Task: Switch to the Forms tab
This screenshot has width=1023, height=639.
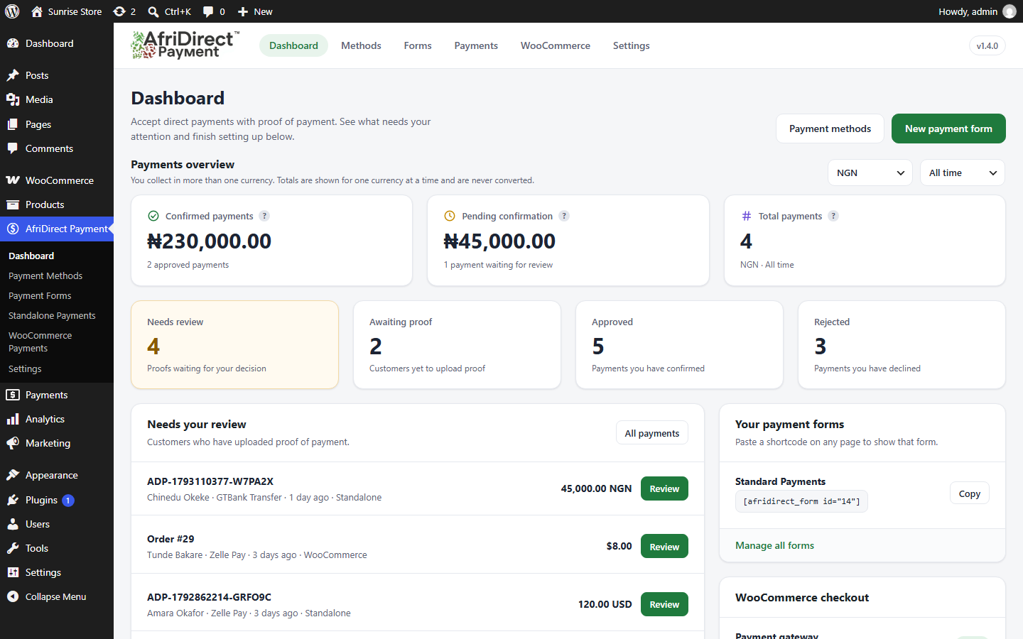Action: tap(418, 45)
